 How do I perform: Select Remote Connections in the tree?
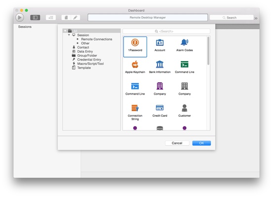click(x=96, y=39)
